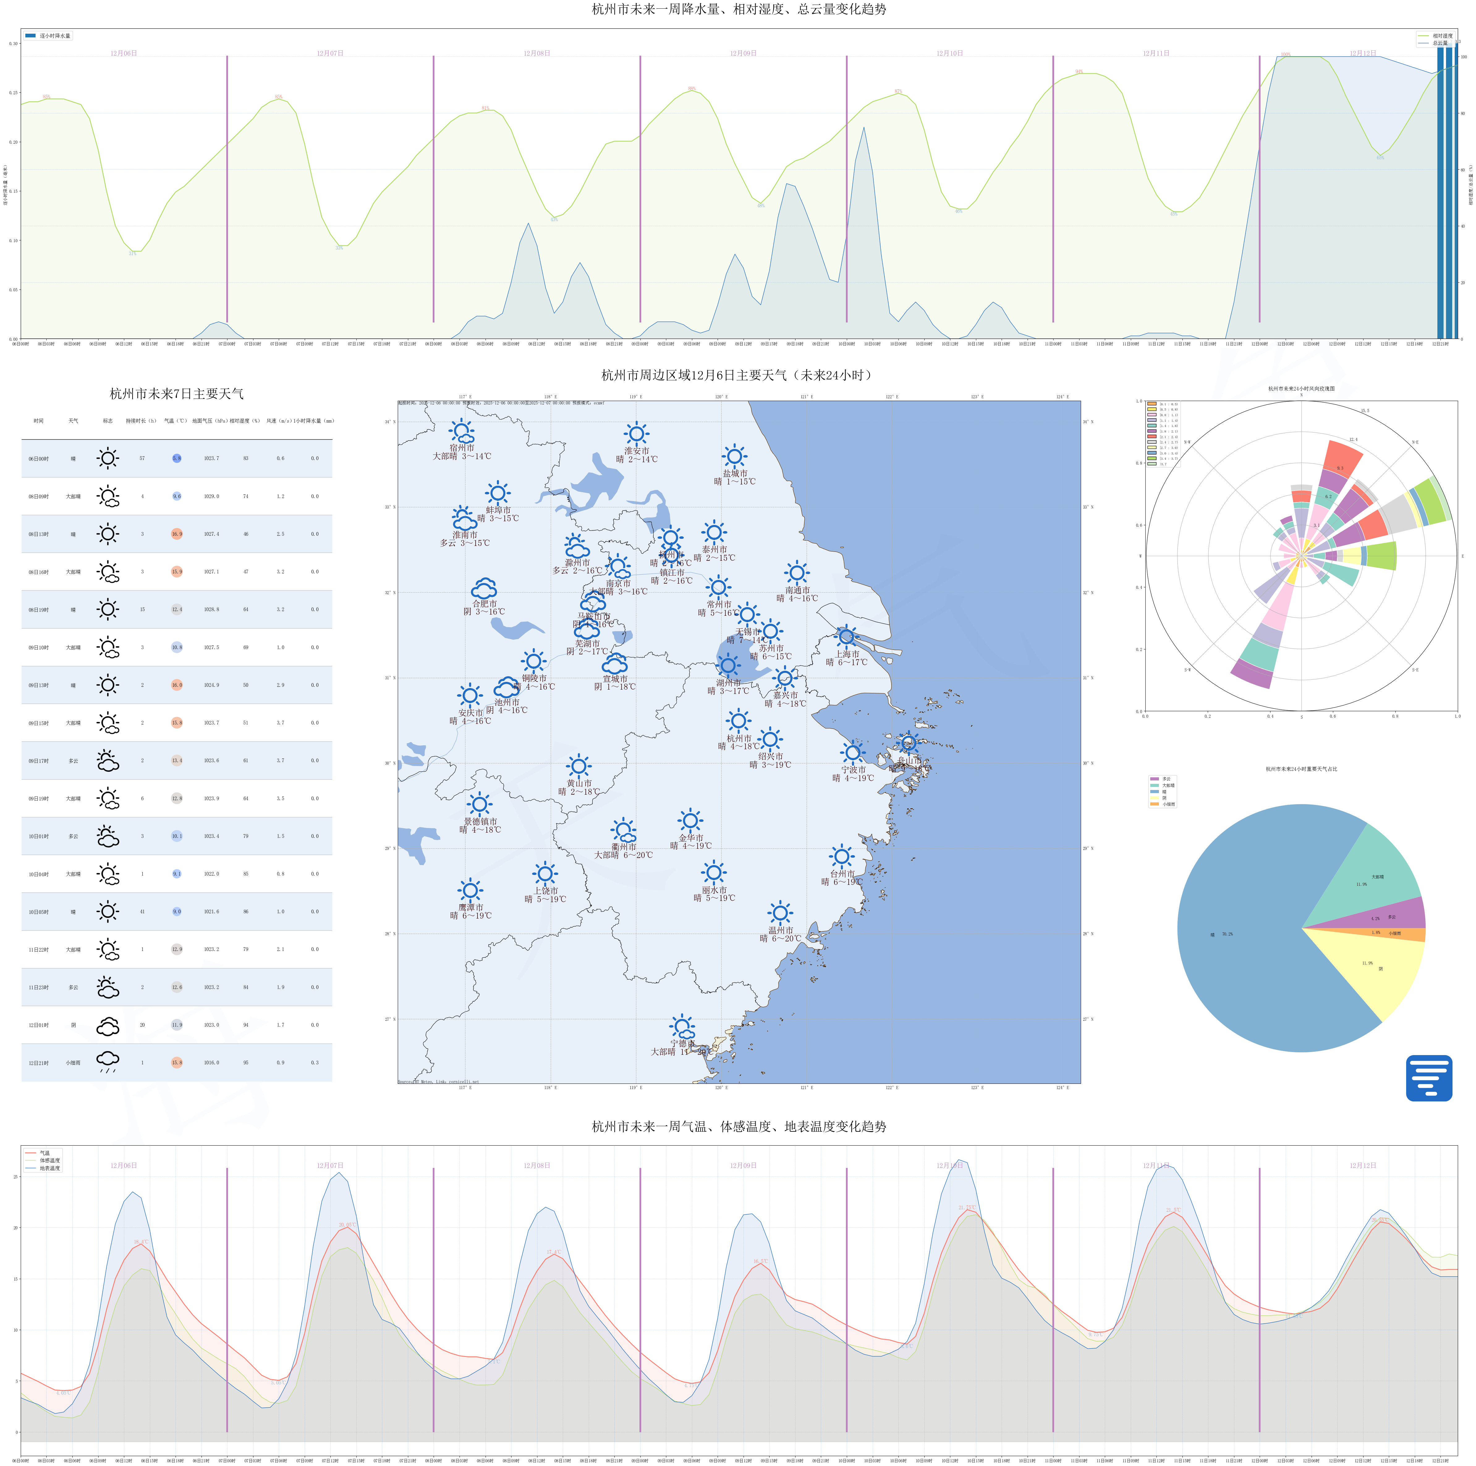Click the sun icon in 06日00时 row
The image size is (1476, 1466).
pos(108,458)
